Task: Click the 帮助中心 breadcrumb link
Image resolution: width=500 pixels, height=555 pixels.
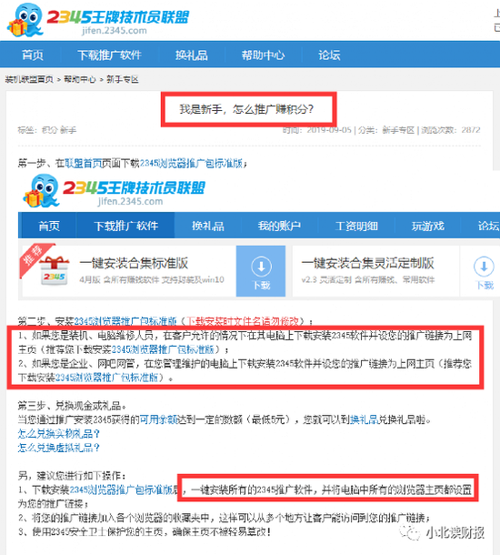Action: pyautogui.click(x=80, y=79)
